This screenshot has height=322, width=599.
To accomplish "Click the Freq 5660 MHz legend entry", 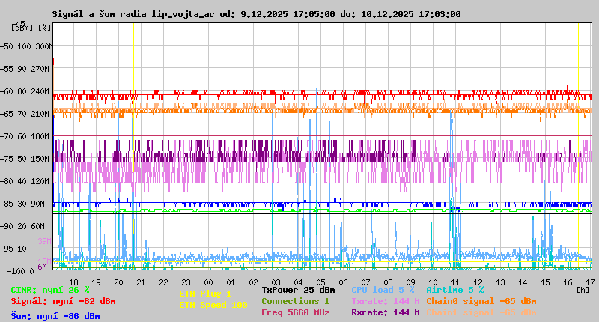I will 295,312.
